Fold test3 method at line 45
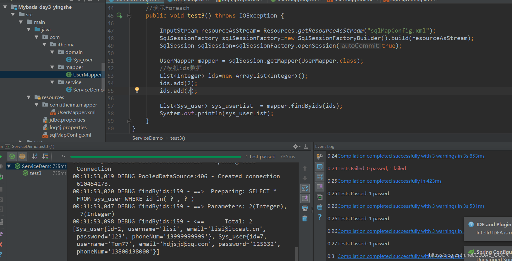Screen dimensions: 512x261 pos(129,15)
